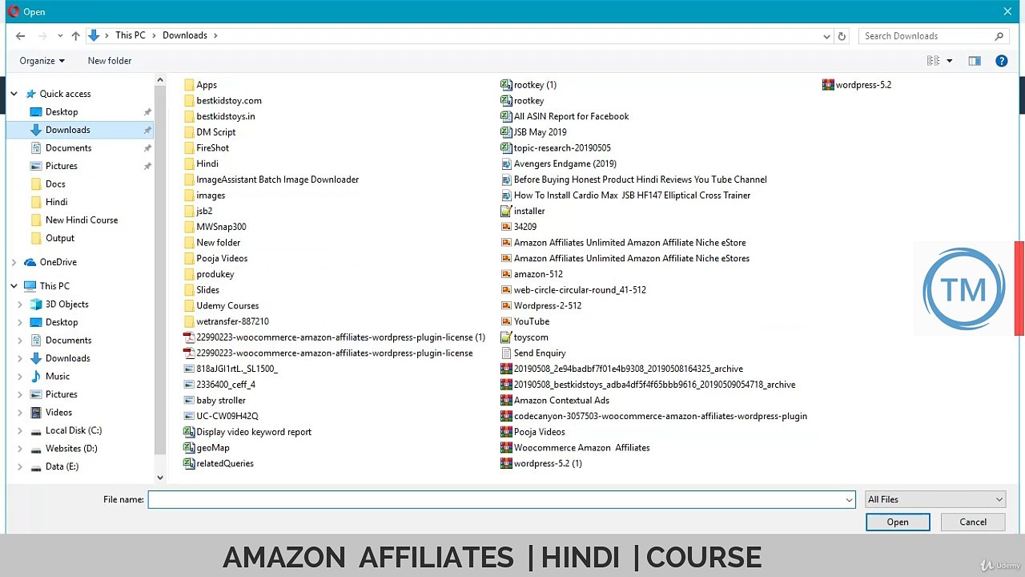Viewport: 1025px width, 577px height.
Task: Select the wetransfer-887210 folder
Action: (x=232, y=322)
